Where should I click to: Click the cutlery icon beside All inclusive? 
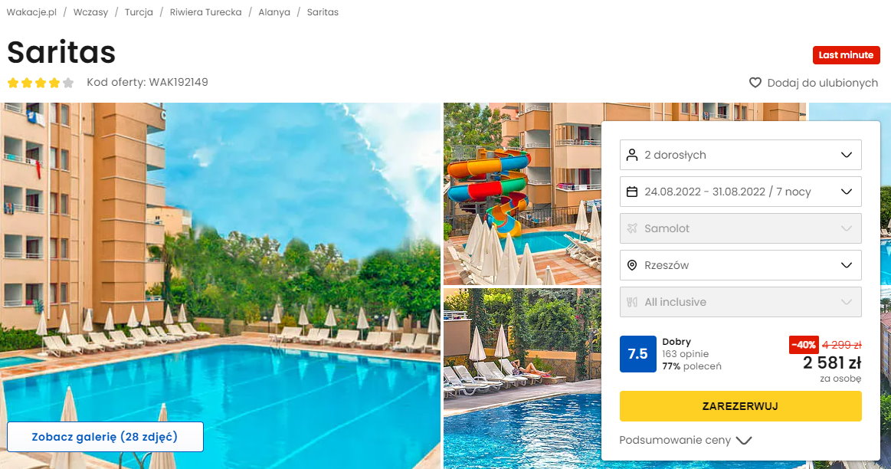tap(632, 303)
